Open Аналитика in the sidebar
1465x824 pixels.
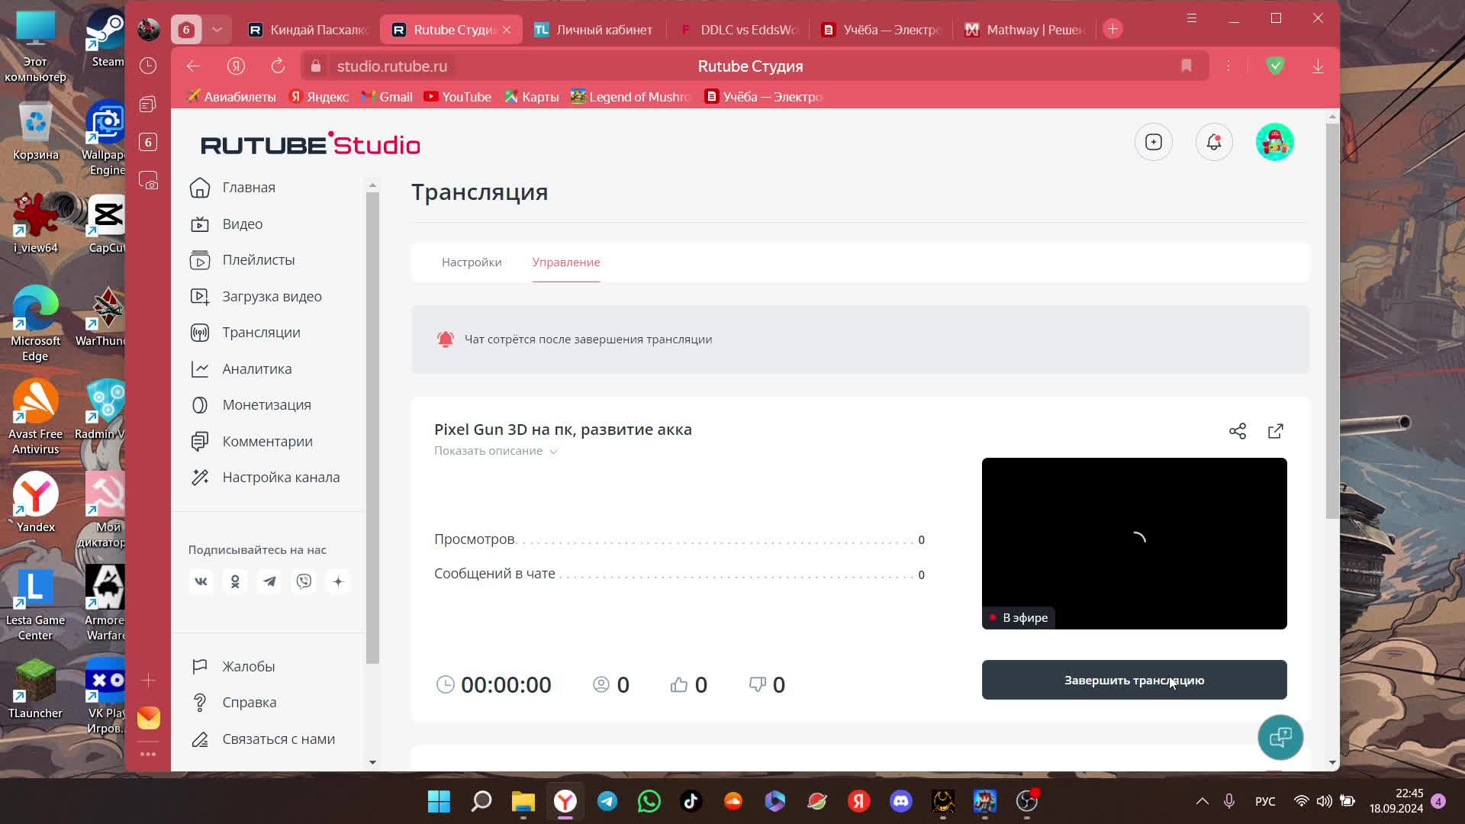256,369
